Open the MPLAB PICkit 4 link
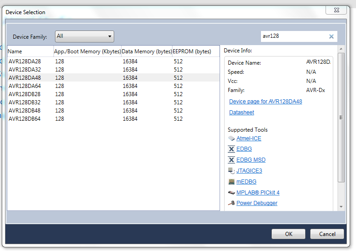The height and width of the screenshot is (251, 356). coord(258,193)
